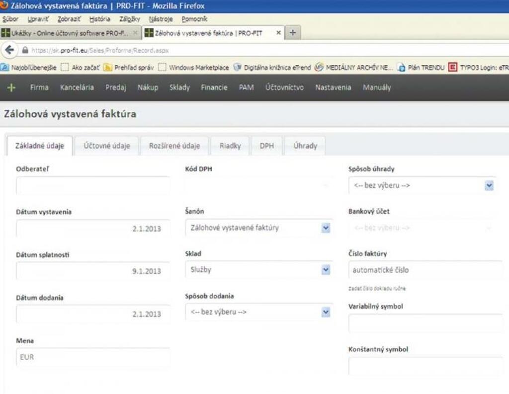This screenshot has width=509, height=394.
Task: Click the Zadať číslo dokladu ručne link
Action: 377,289
